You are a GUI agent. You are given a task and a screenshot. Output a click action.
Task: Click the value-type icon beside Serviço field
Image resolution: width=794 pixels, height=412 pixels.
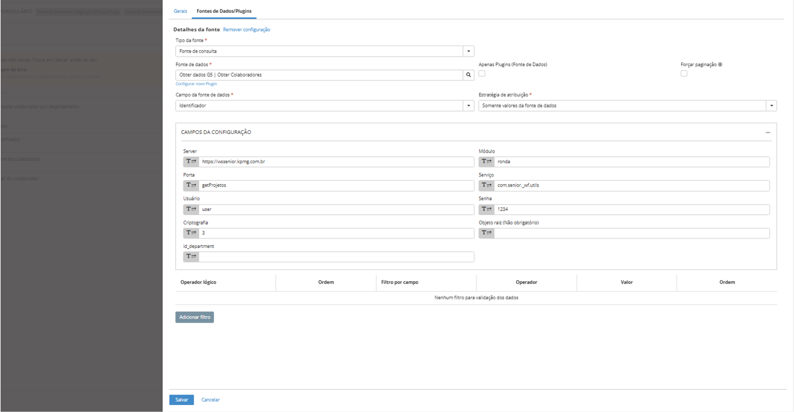487,185
